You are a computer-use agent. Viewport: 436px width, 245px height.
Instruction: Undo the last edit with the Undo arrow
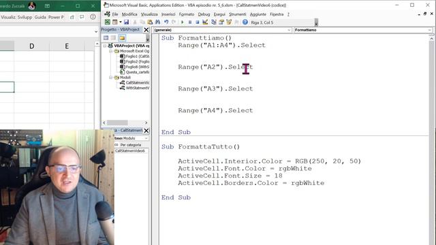166,22
